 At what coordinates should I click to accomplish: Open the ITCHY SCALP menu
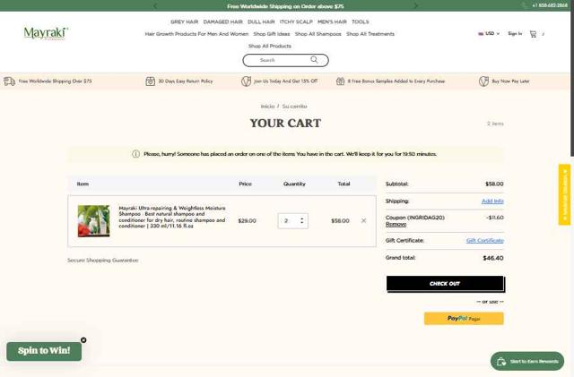coord(296,22)
